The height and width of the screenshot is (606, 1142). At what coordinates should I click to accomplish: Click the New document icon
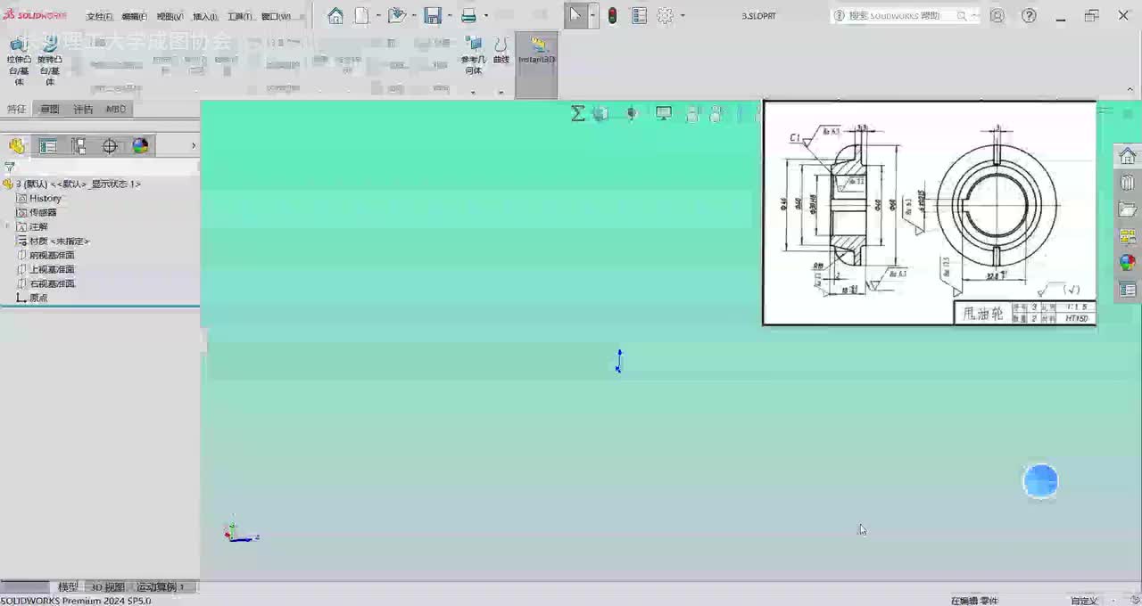362,15
